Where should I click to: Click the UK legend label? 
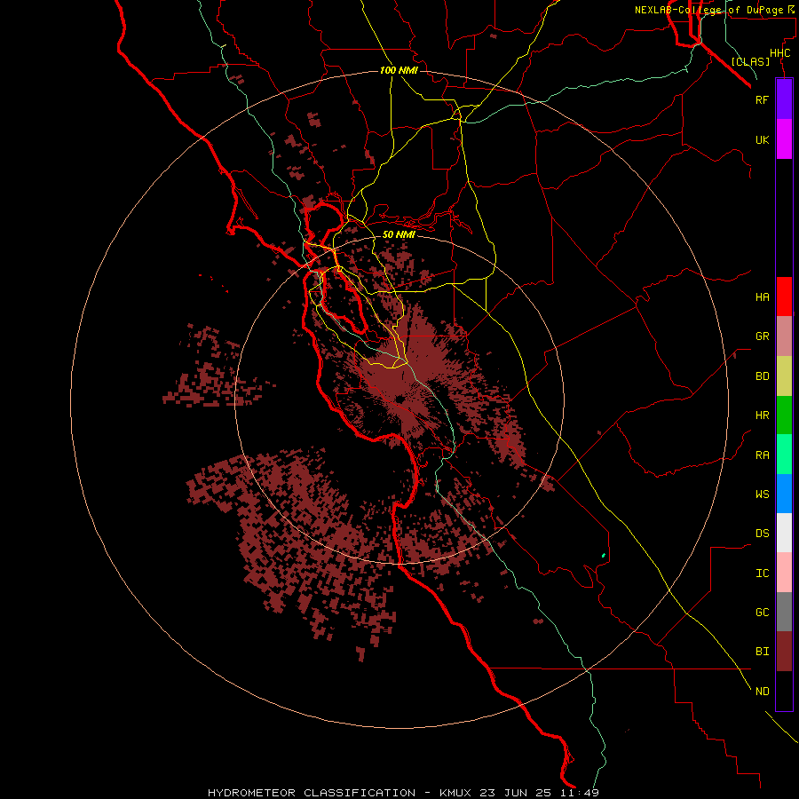click(762, 140)
